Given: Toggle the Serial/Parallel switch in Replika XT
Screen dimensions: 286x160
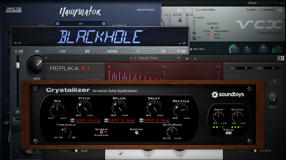Looking at the screenshot, I should 253,151.
